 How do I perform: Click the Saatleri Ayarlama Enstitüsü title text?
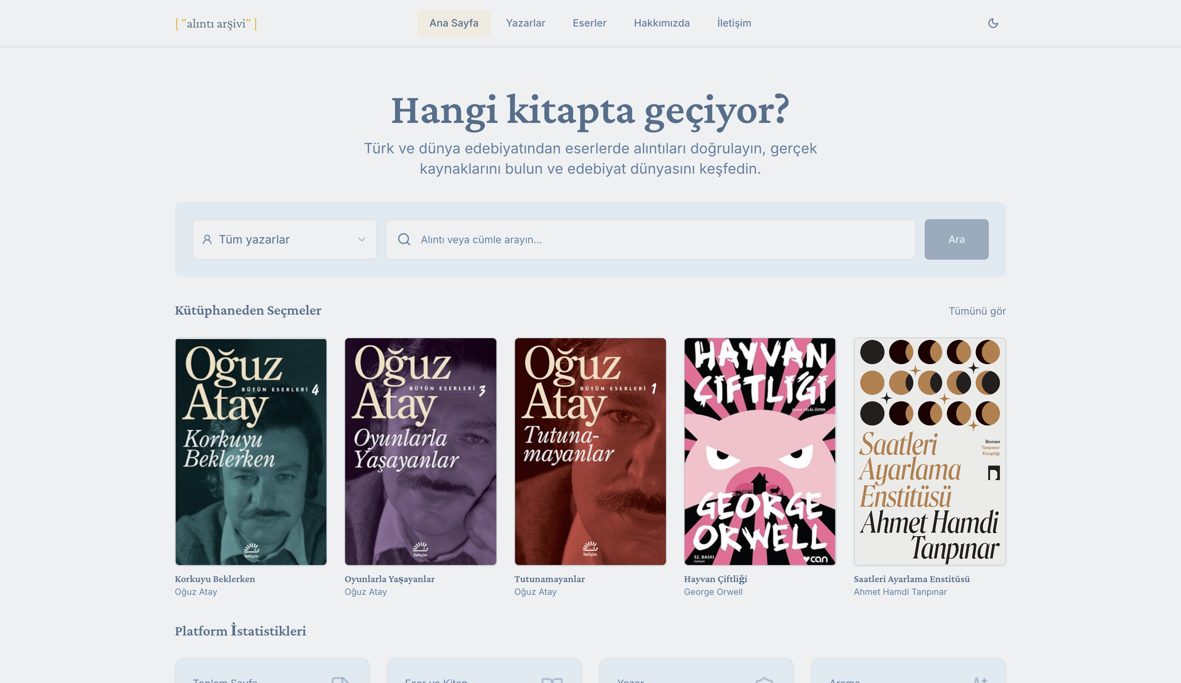pos(912,578)
